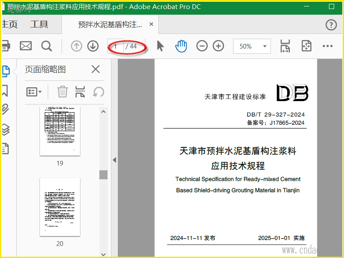Collapse the navigation pane with side arrow
This screenshot has width=344, height=258.
coord(114,160)
